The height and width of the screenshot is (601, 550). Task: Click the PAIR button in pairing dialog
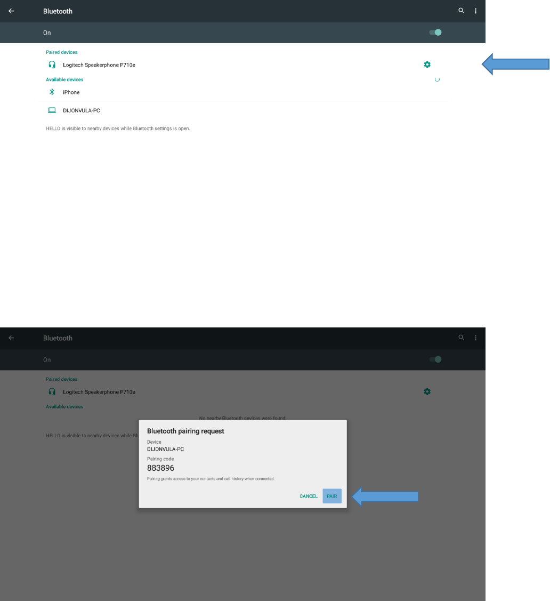pyautogui.click(x=331, y=496)
